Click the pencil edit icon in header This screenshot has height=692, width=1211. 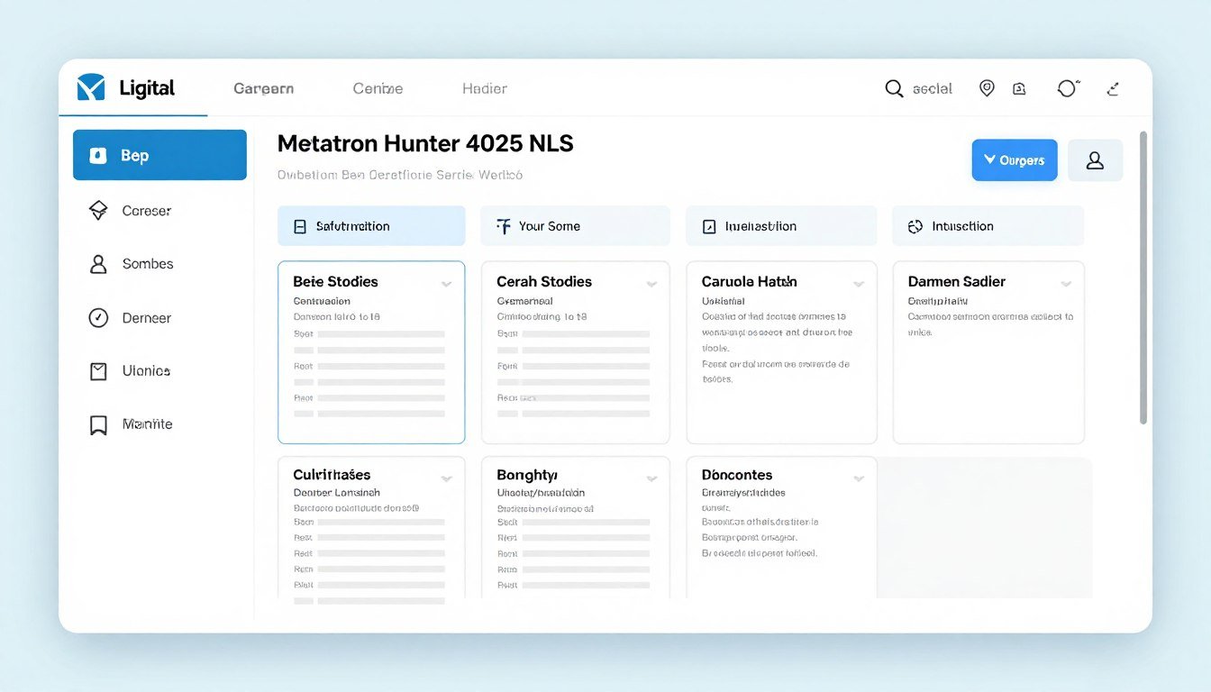pos(1113,88)
